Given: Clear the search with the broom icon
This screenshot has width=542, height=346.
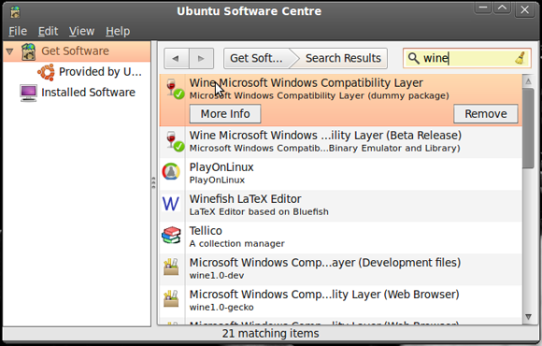Looking at the screenshot, I should tap(521, 58).
